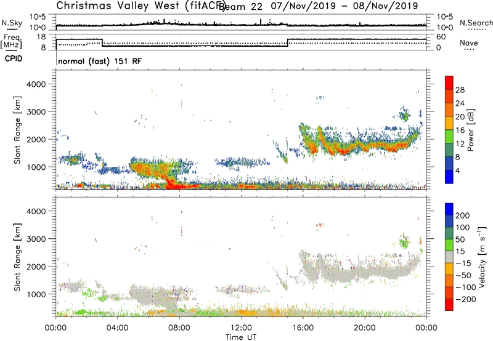Click the 'Power [dB]' colorbar title

[470, 130]
